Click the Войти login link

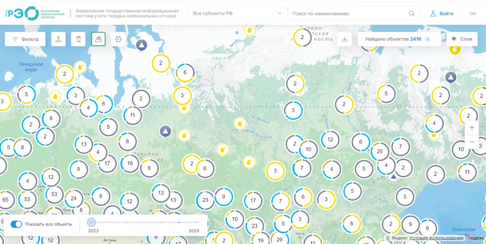[x=446, y=14]
